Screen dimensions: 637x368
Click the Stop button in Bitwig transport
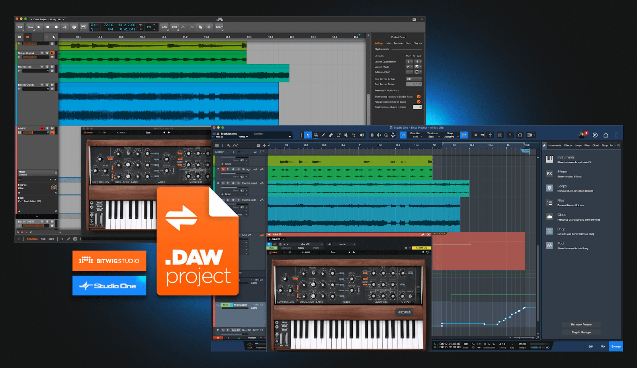click(48, 27)
